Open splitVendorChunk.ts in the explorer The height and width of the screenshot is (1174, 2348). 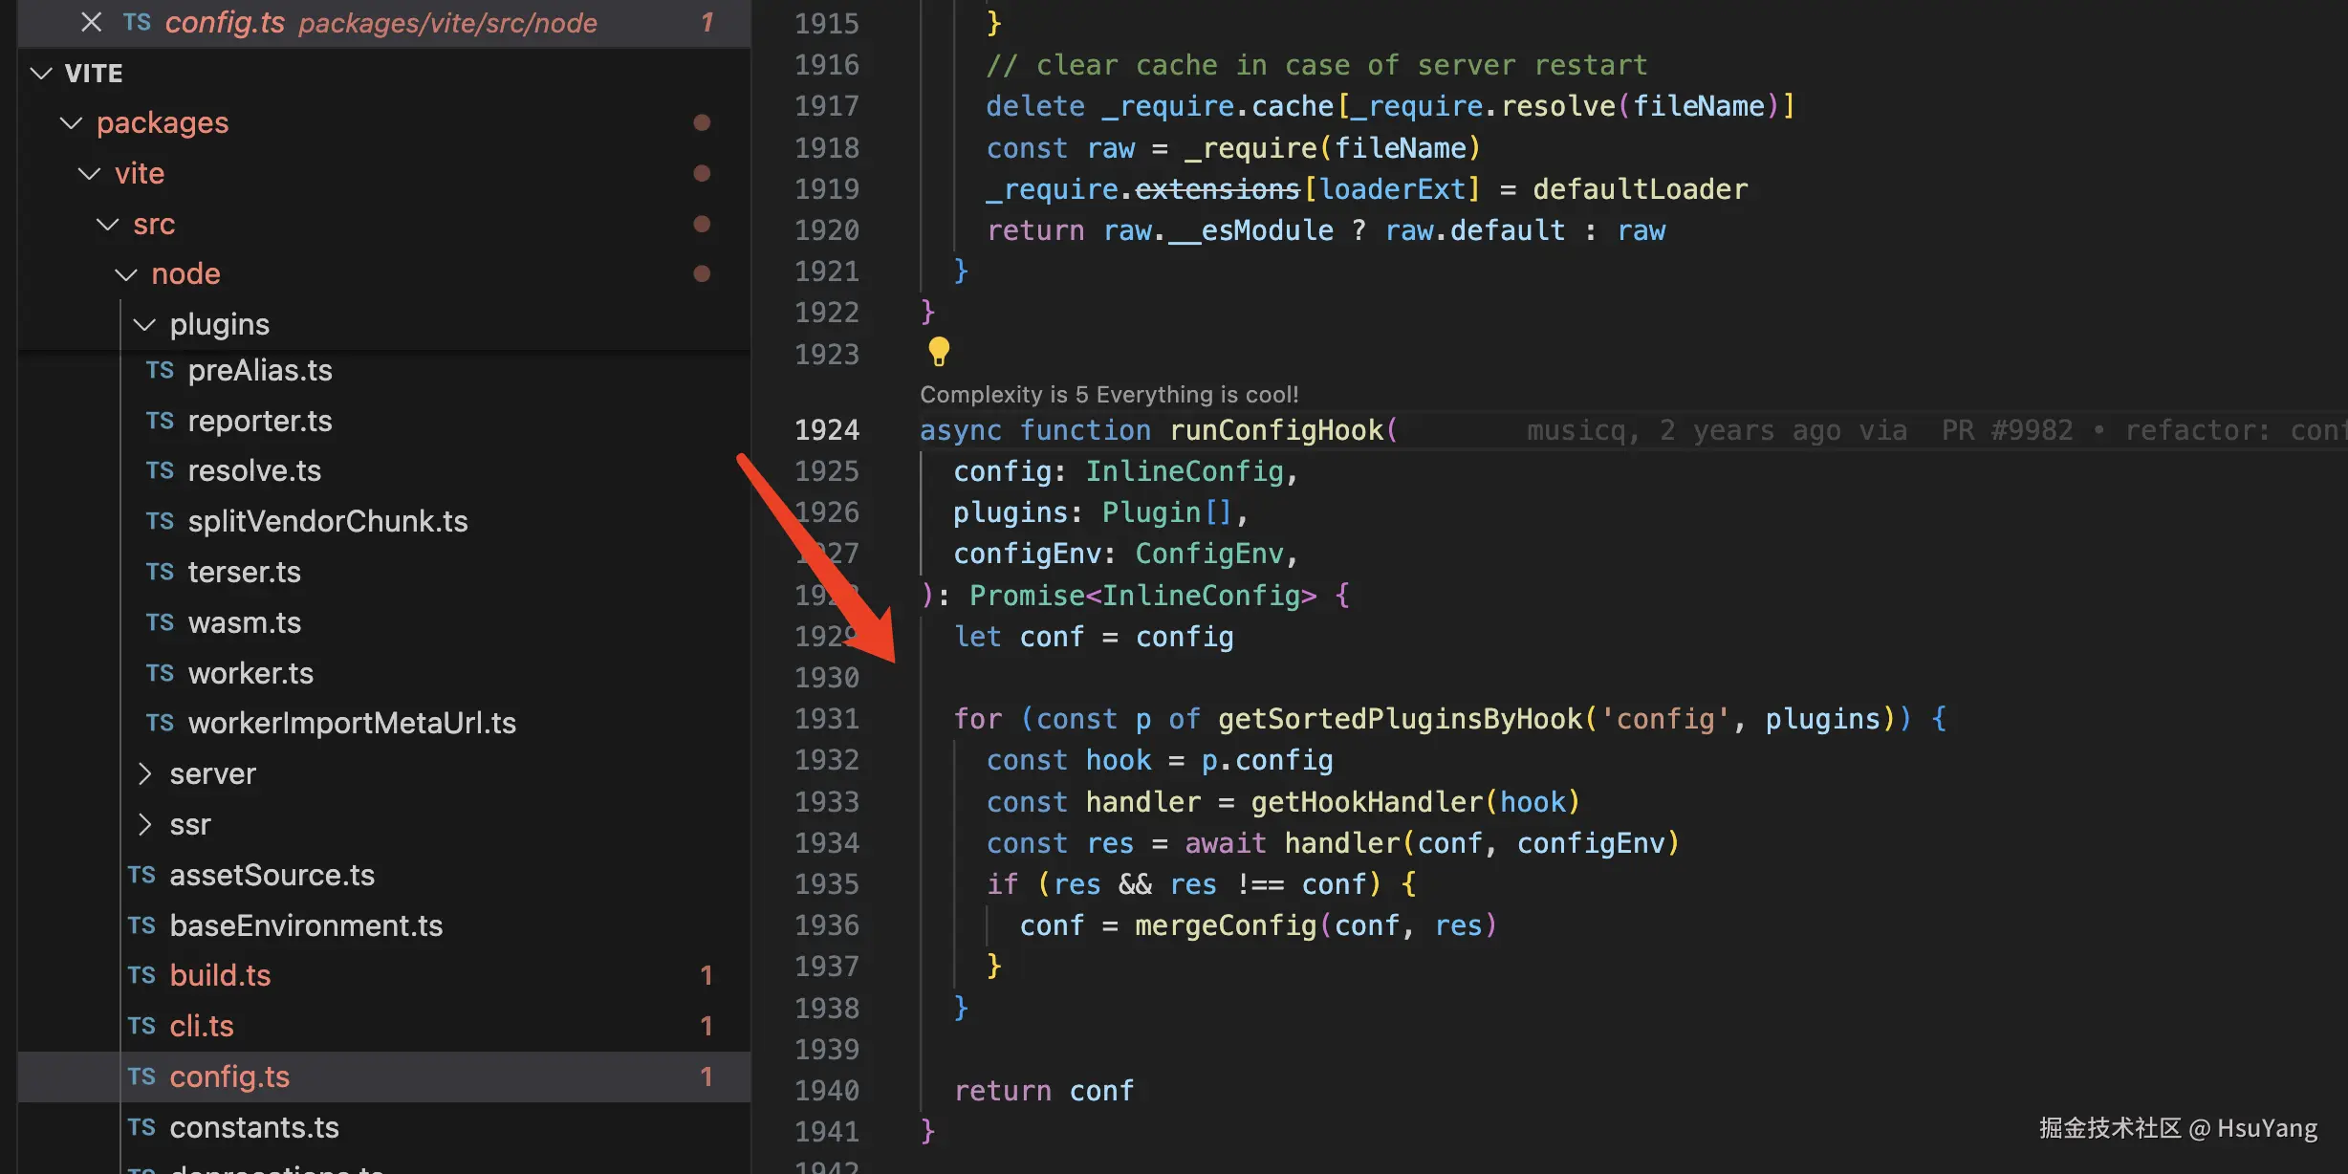click(x=327, y=522)
